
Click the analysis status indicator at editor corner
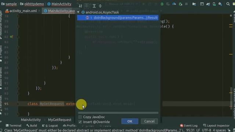[x=231, y=15]
